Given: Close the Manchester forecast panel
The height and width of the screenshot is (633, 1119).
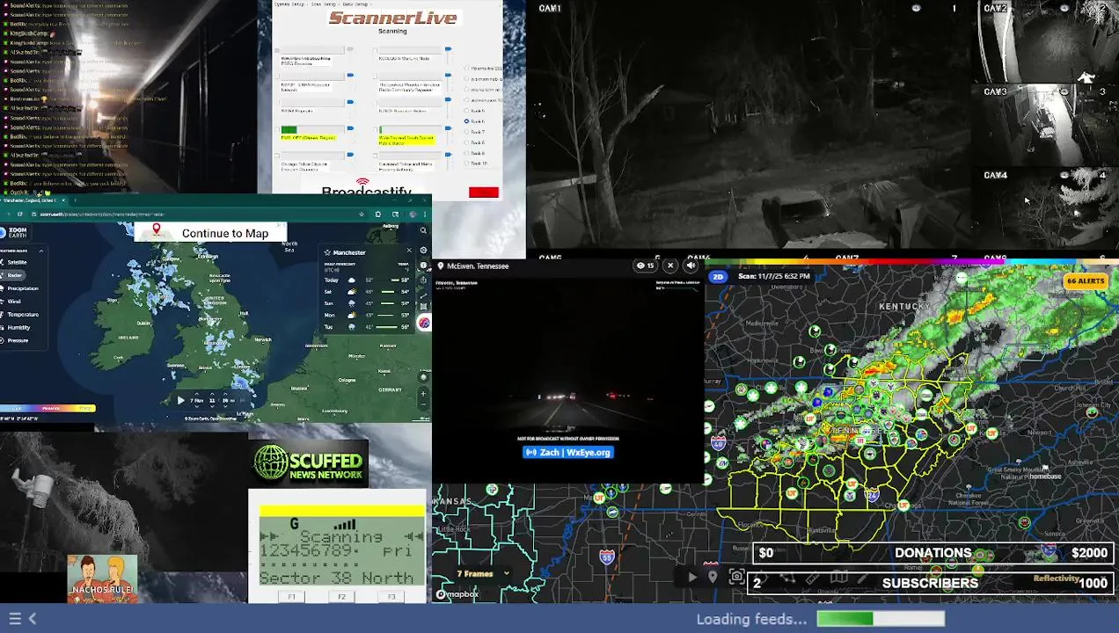Looking at the screenshot, I should 409,251.
